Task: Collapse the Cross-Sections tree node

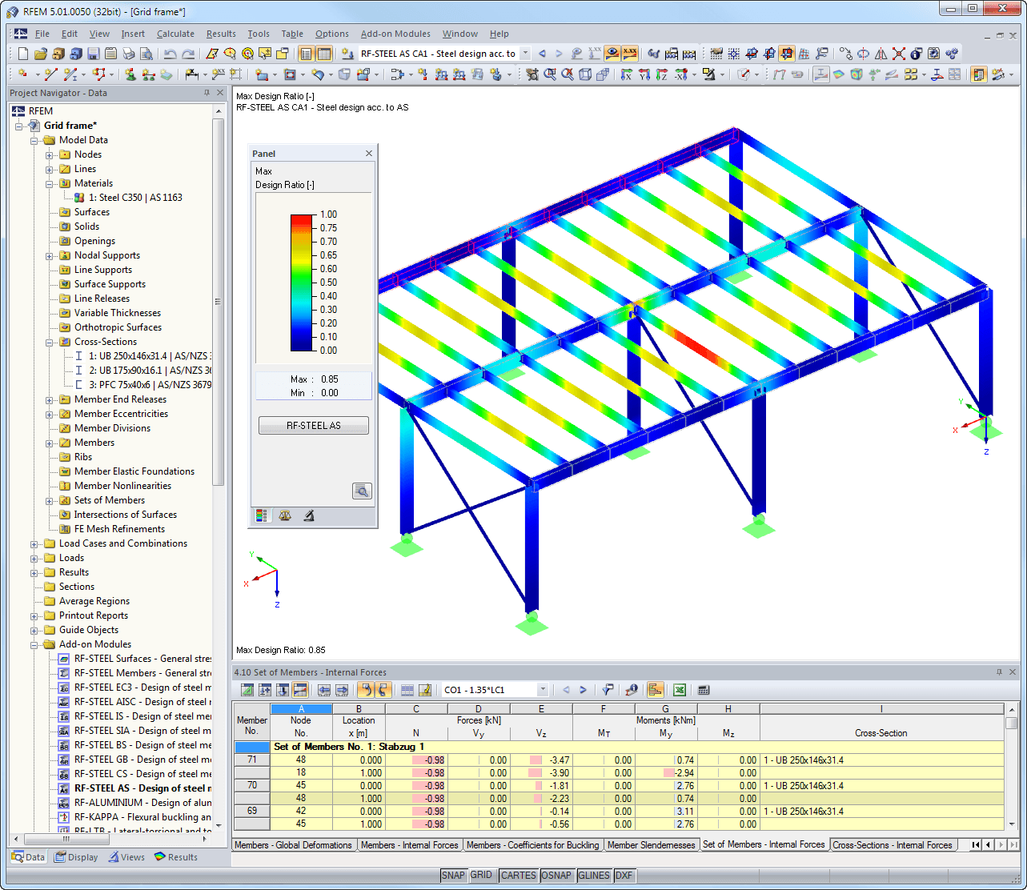Action: tap(50, 342)
